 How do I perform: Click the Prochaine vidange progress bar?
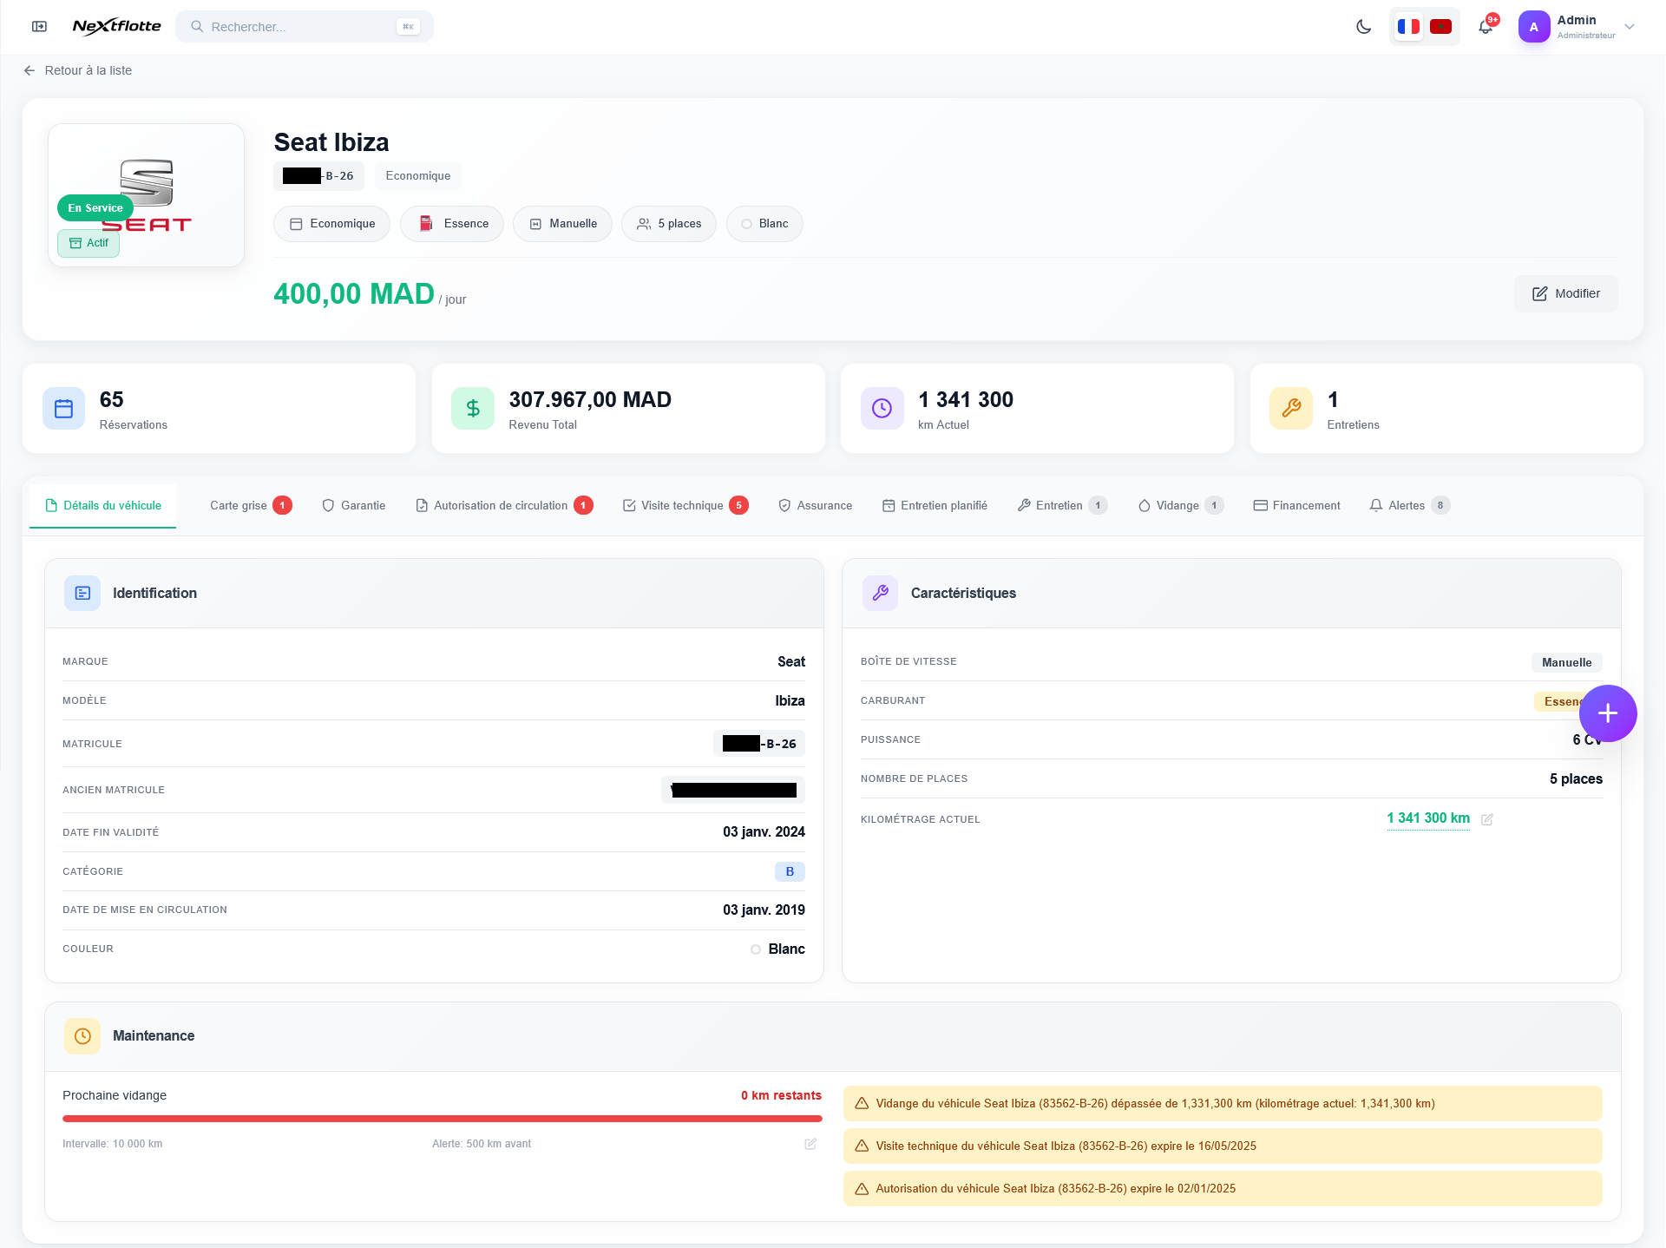pyautogui.click(x=442, y=1119)
